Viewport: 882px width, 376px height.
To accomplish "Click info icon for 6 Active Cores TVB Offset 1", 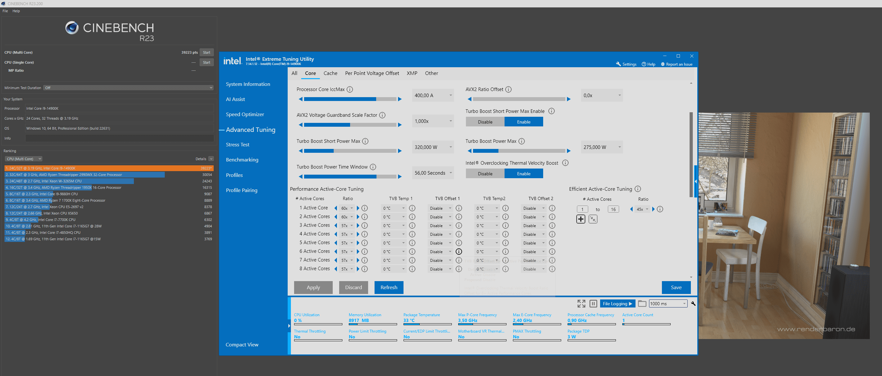I will pos(459,252).
